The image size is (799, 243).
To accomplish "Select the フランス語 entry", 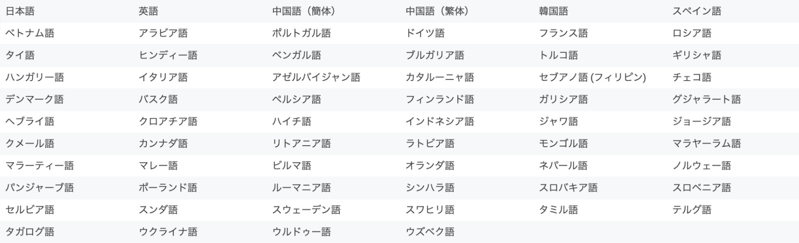I will [563, 34].
